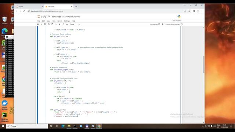Open Microsoft Edge from the taskbar
This screenshot has width=235, height=132.
tap(63, 126)
